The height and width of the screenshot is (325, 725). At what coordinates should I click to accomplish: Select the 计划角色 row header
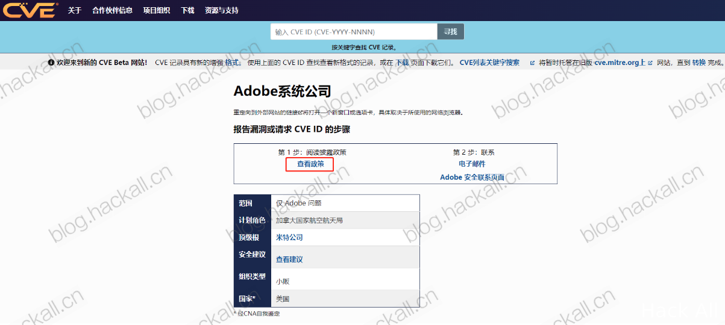point(252,220)
